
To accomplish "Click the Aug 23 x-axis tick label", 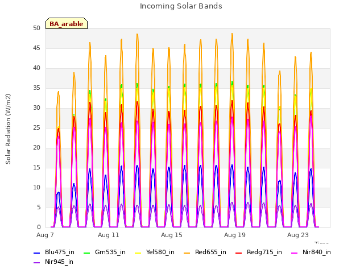I will (298, 235).
